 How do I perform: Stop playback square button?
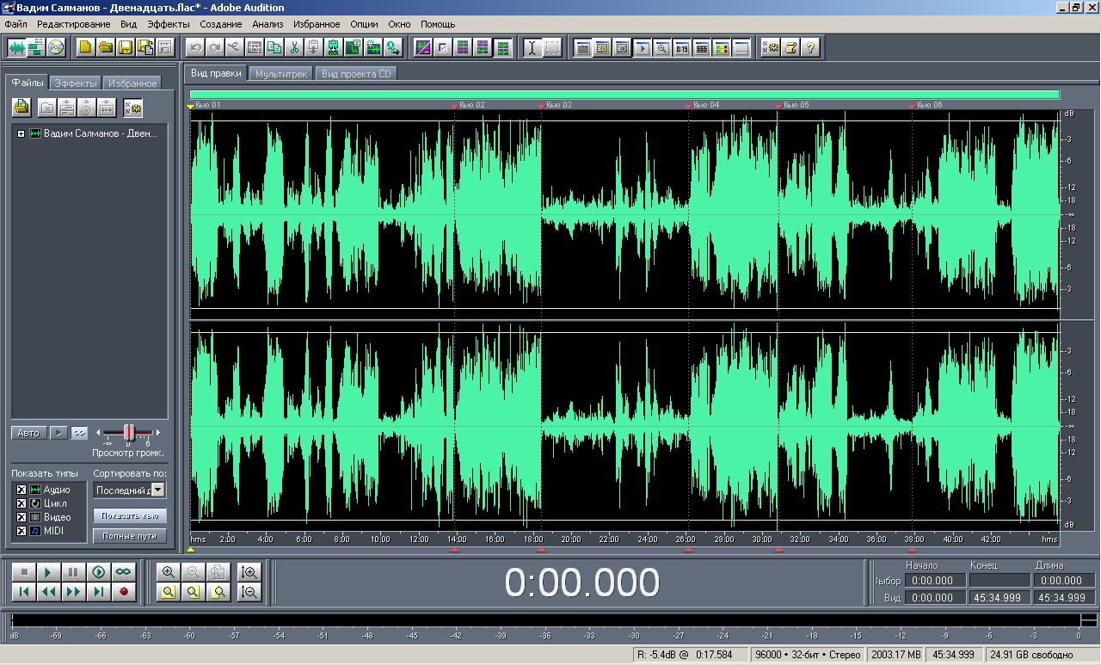point(24,571)
